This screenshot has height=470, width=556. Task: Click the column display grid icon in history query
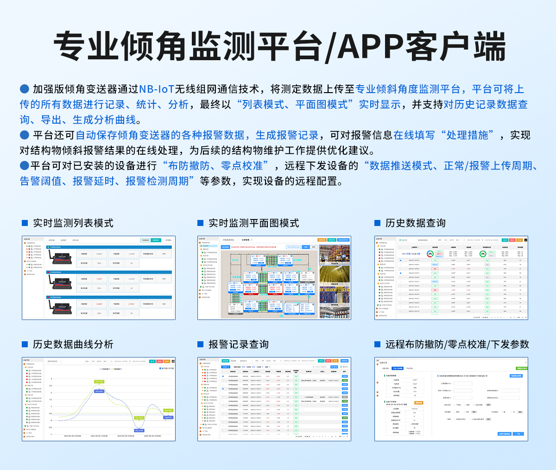coord(400,240)
